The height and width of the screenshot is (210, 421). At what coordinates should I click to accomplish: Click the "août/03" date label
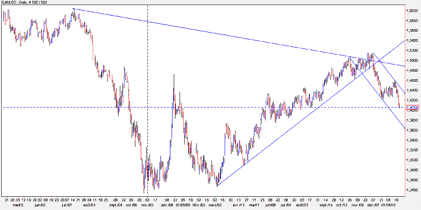pyautogui.click(x=302, y=205)
